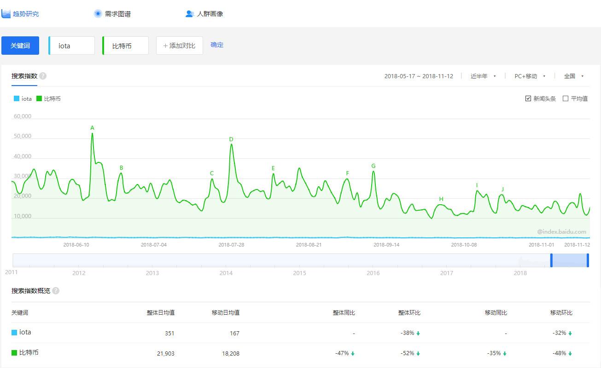Expand the PC+移动 source dropdown
This screenshot has height=368, width=601.
(x=530, y=76)
